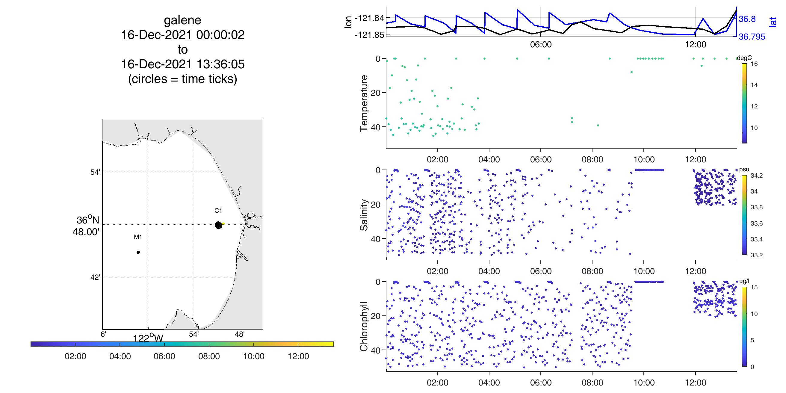This screenshot has height=393, width=786.
Task: Click the surface salinity line near 10:00
Action: click(649, 170)
